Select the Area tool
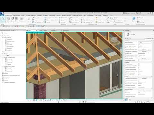The width and height of the screenshot is (154, 115). (98, 18)
